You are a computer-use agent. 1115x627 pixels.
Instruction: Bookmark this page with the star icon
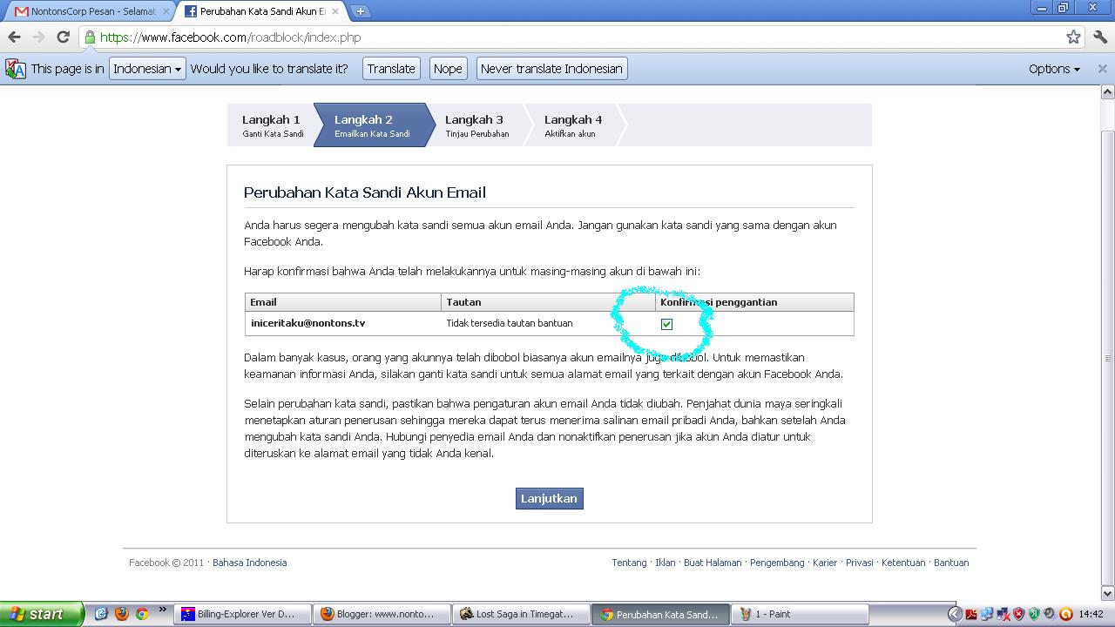click(1073, 37)
